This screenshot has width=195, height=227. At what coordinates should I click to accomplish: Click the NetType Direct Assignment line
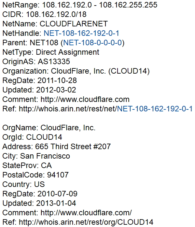[x=51, y=52]
